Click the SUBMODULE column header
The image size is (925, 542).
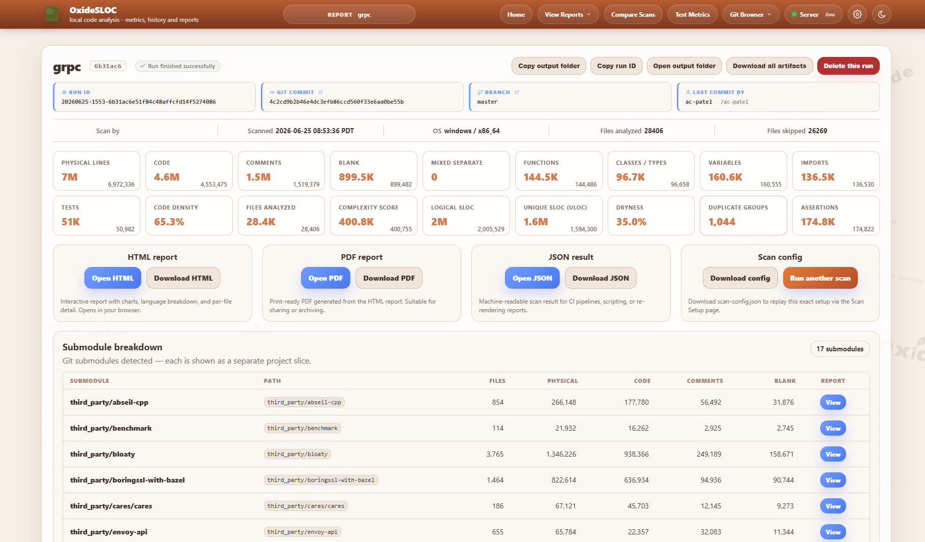click(89, 381)
